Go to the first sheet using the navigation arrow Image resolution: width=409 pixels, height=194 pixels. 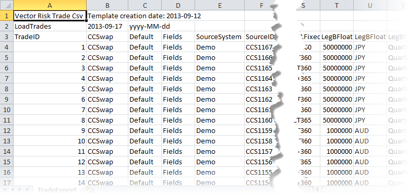5,189
